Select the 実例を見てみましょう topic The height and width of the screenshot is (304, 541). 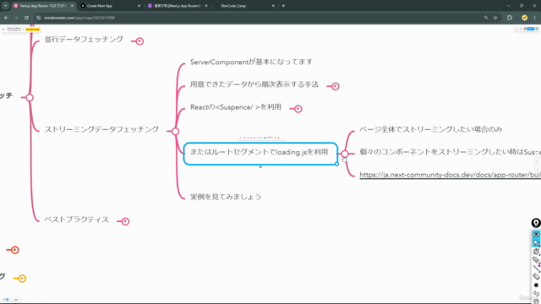click(226, 197)
